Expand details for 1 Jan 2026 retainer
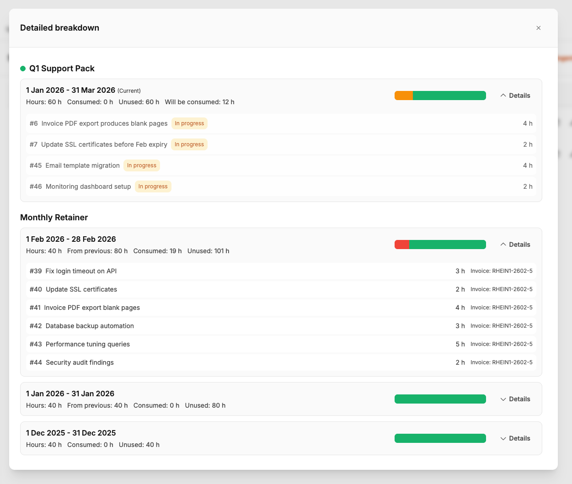 click(x=515, y=399)
